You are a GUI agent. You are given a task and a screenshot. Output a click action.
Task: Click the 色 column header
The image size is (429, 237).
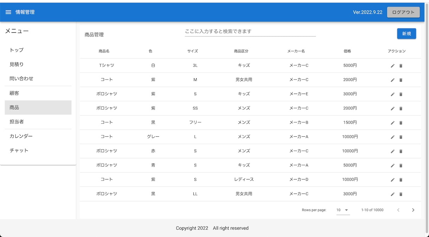[151, 51]
